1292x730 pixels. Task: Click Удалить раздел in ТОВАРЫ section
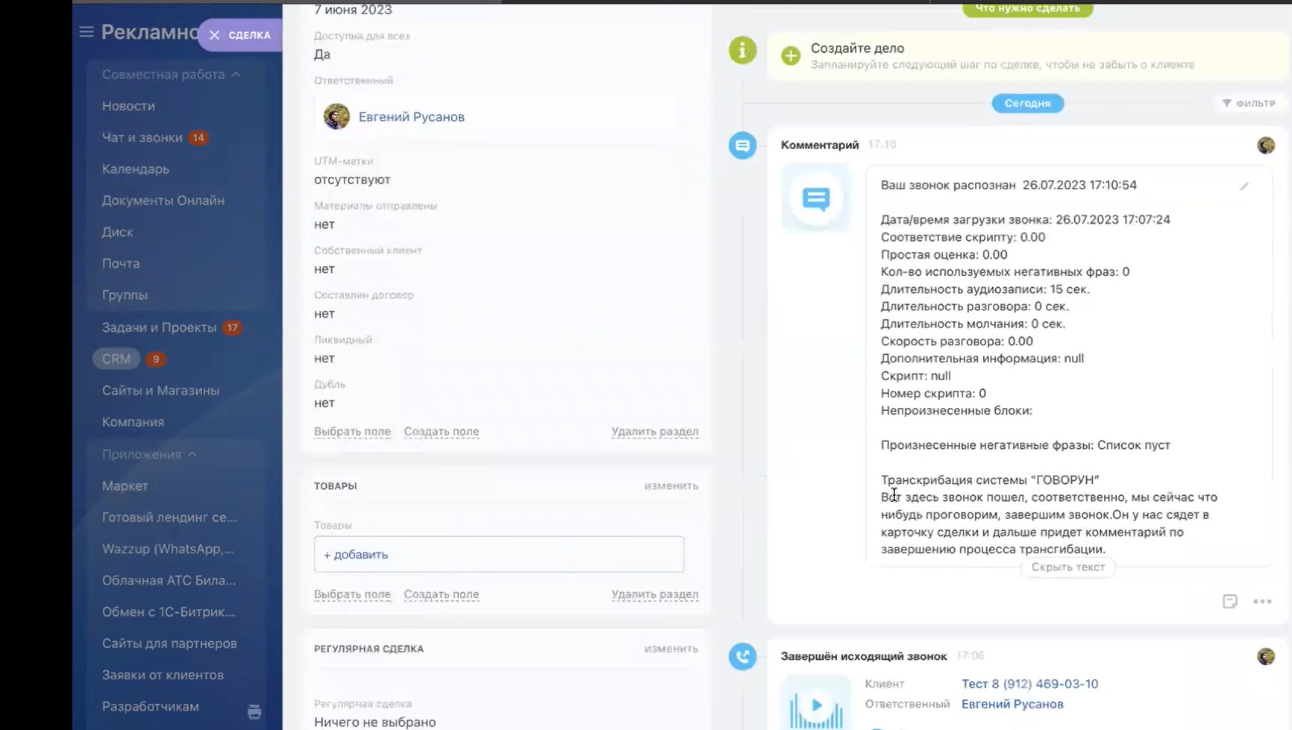coord(655,595)
